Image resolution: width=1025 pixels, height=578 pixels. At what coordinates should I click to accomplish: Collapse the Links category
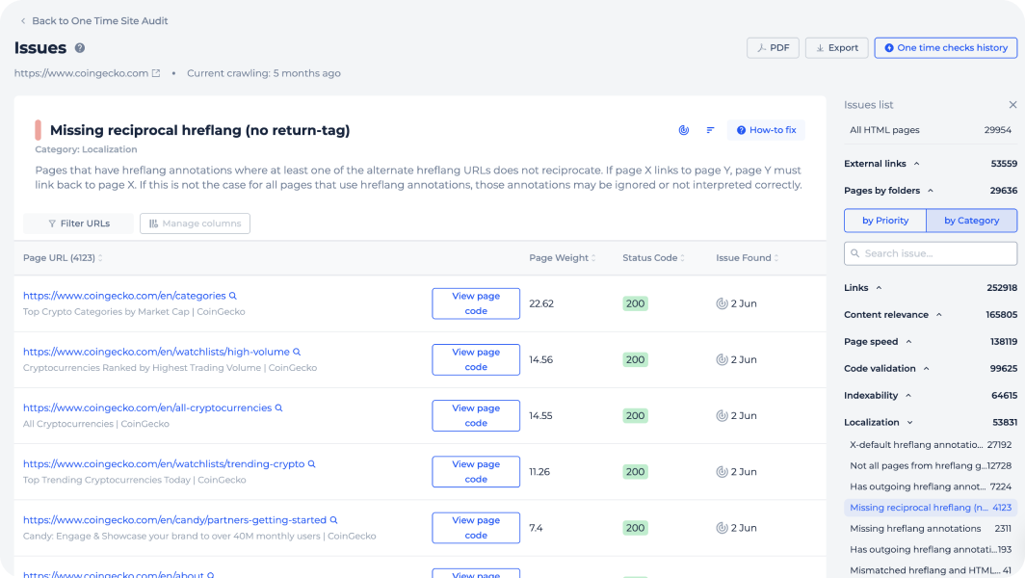[x=879, y=288]
